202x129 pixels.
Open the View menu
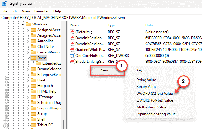point(26,11)
